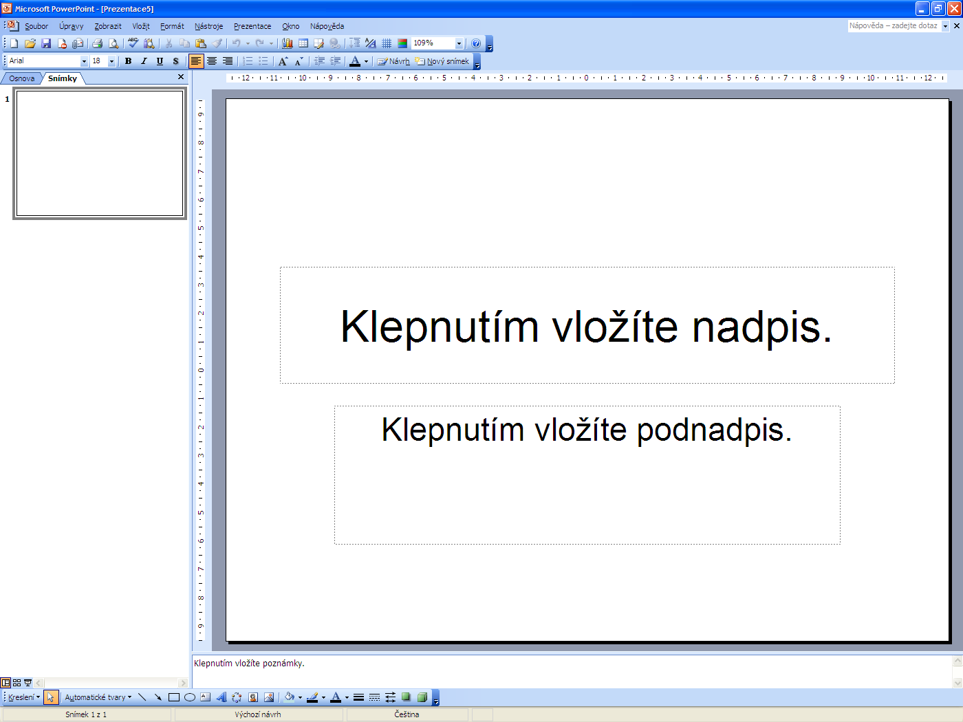Open the Prezentace menu
This screenshot has width=963, height=722.
pos(252,26)
